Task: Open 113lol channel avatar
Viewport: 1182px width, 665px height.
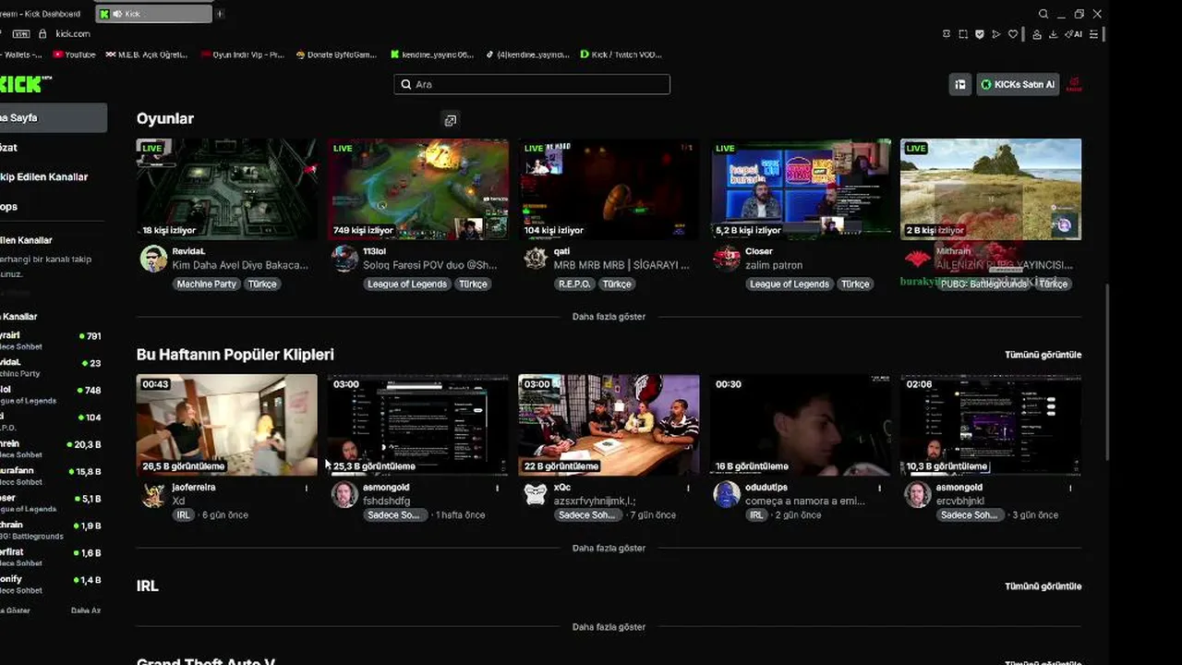Action: click(344, 259)
